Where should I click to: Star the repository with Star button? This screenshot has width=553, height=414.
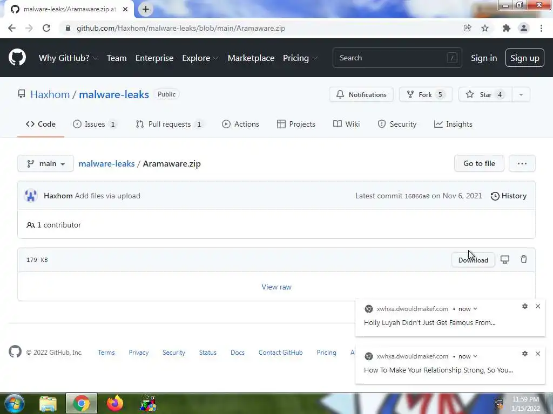pyautogui.click(x=485, y=95)
